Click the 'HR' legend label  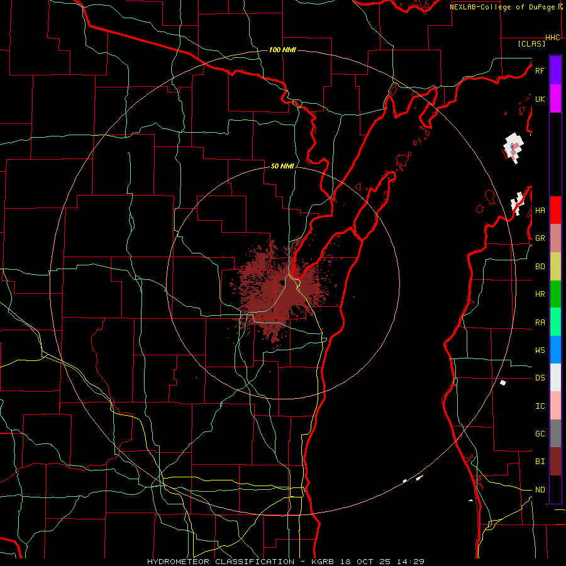(x=540, y=294)
